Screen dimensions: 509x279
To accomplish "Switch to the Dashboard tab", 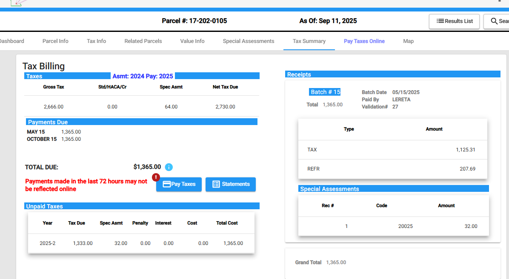I will 11,41.
